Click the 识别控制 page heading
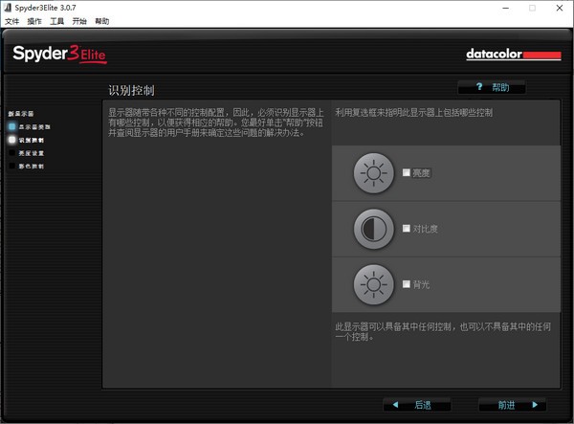This screenshot has width=574, height=424. click(x=131, y=90)
